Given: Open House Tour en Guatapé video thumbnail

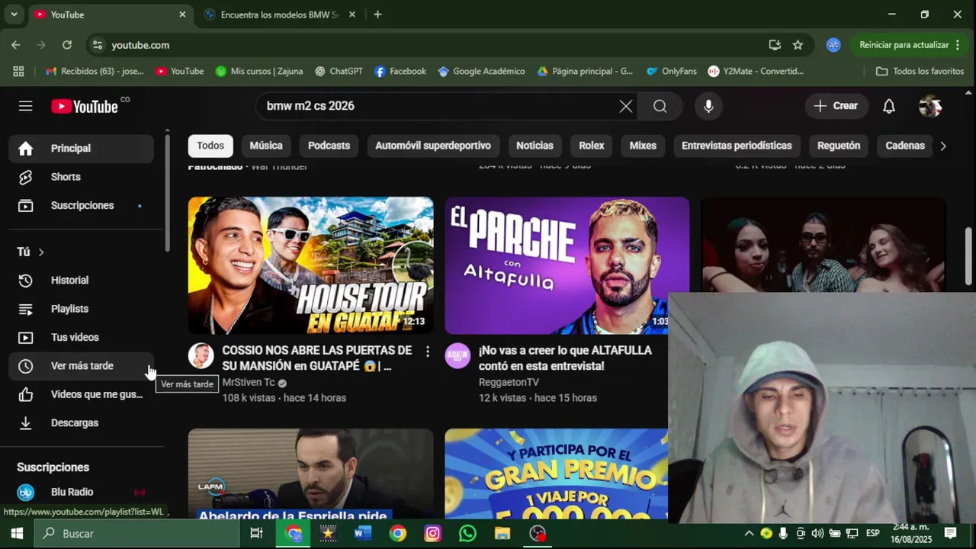Looking at the screenshot, I should click(310, 265).
